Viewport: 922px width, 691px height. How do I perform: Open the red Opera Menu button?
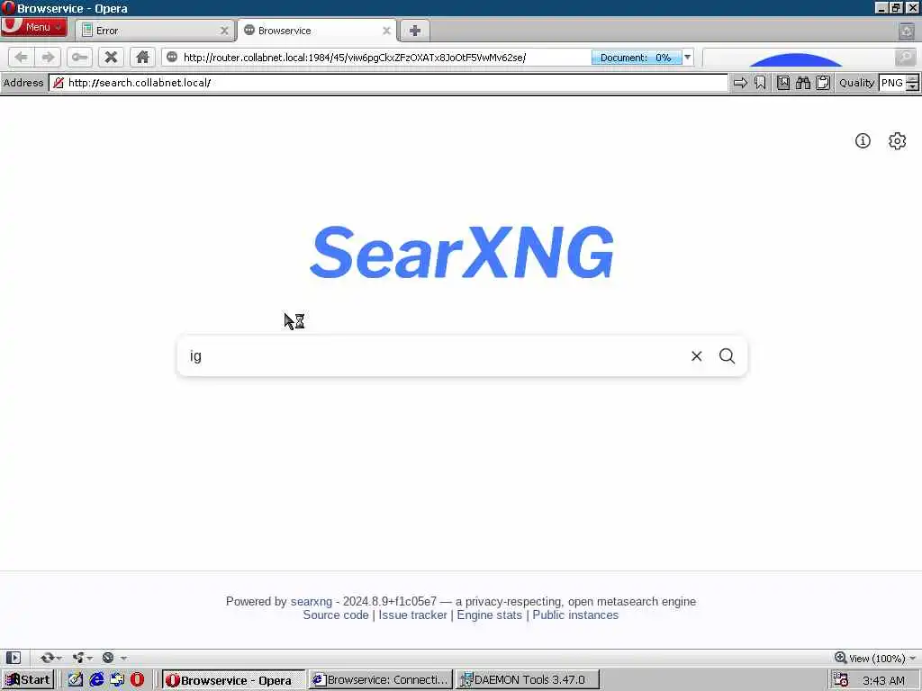pyautogui.click(x=33, y=27)
